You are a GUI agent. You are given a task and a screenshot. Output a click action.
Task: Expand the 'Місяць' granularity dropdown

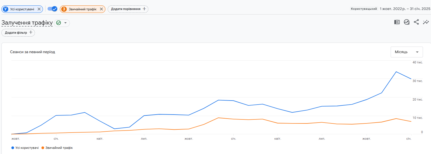(407, 52)
